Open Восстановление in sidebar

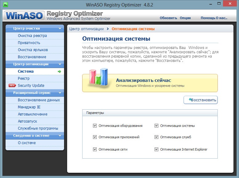(x=35, y=57)
